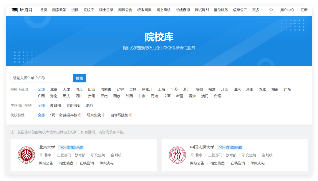Click the 注册 link

tap(304, 10)
